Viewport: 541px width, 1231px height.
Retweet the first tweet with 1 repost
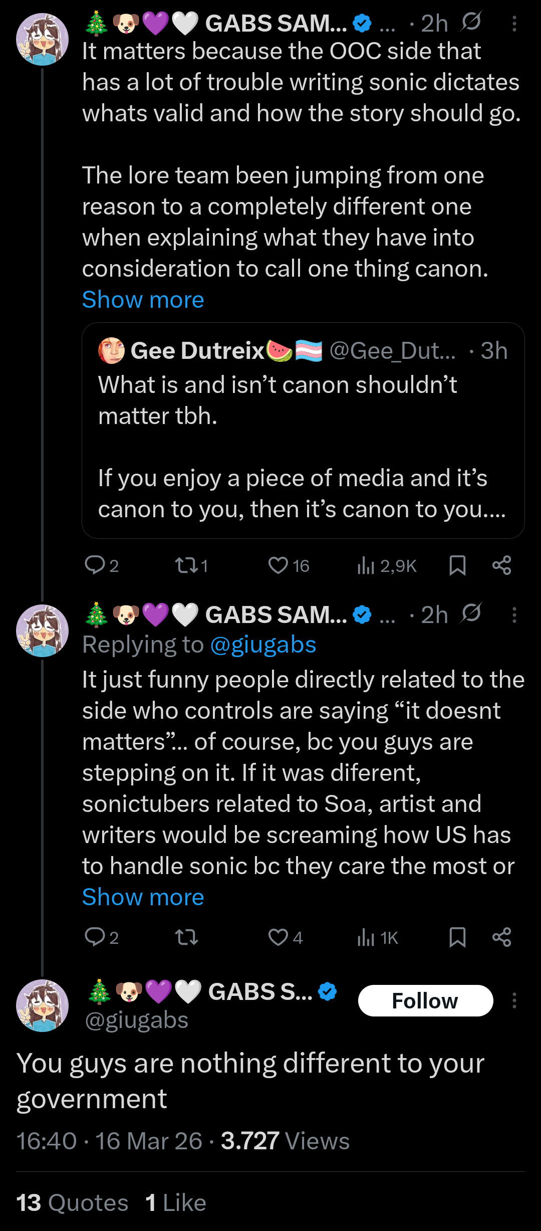click(x=191, y=566)
